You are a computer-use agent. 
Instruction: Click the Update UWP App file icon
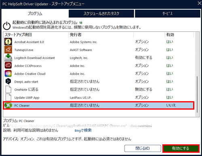8,97
